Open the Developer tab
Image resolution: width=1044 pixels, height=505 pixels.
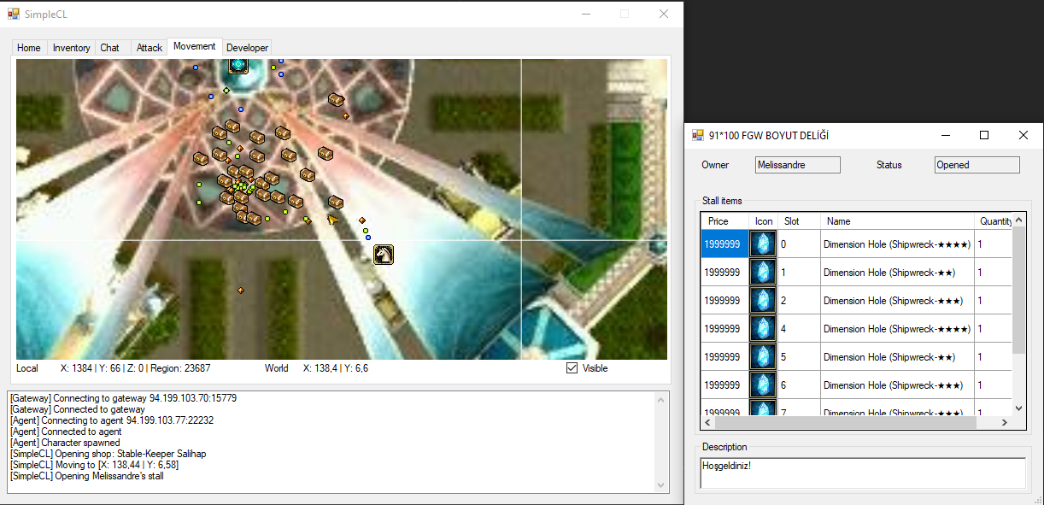(x=247, y=48)
